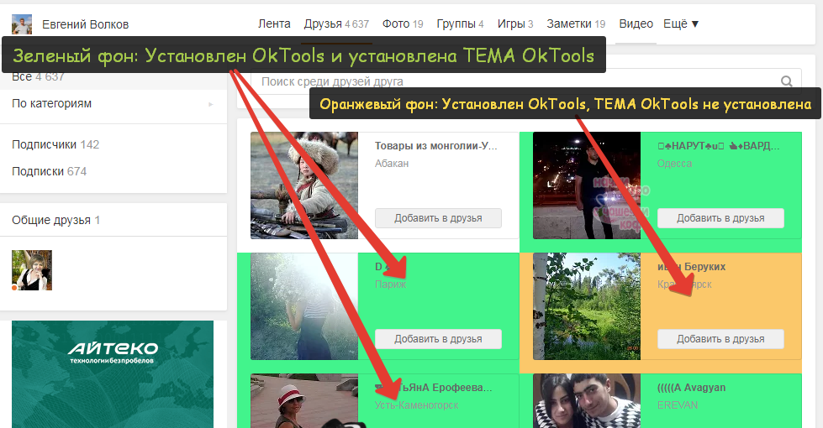Image resolution: width=823 pixels, height=428 pixels.
Task: Expand the Ещё dropdown menu
Action: [x=681, y=23]
